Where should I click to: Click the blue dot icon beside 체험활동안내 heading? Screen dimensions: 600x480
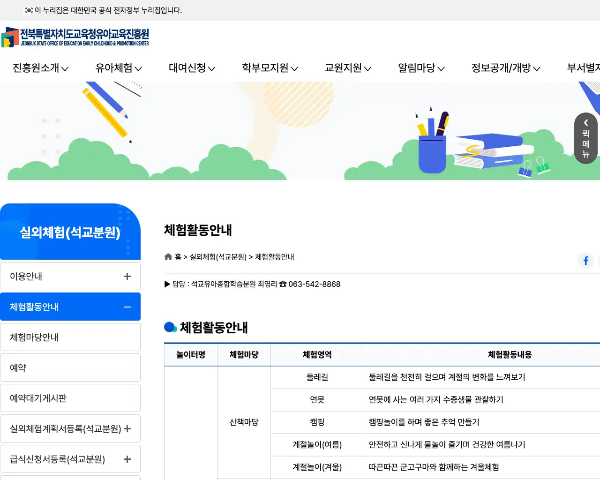[169, 327]
